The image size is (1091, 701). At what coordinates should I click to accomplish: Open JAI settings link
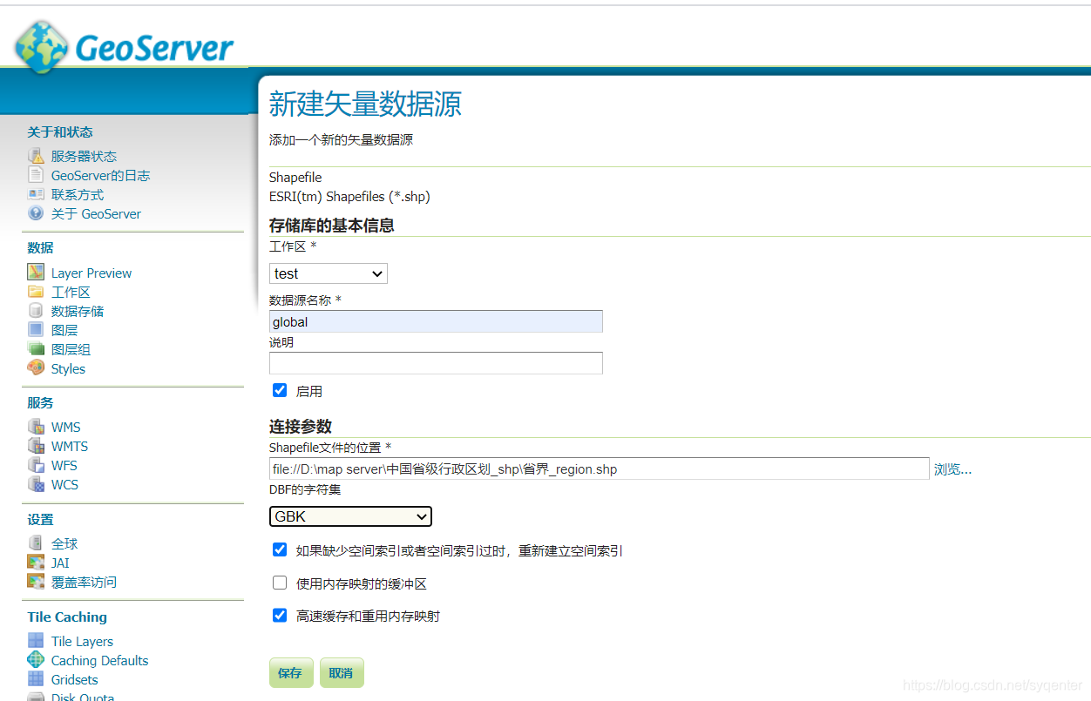(x=60, y=563)
